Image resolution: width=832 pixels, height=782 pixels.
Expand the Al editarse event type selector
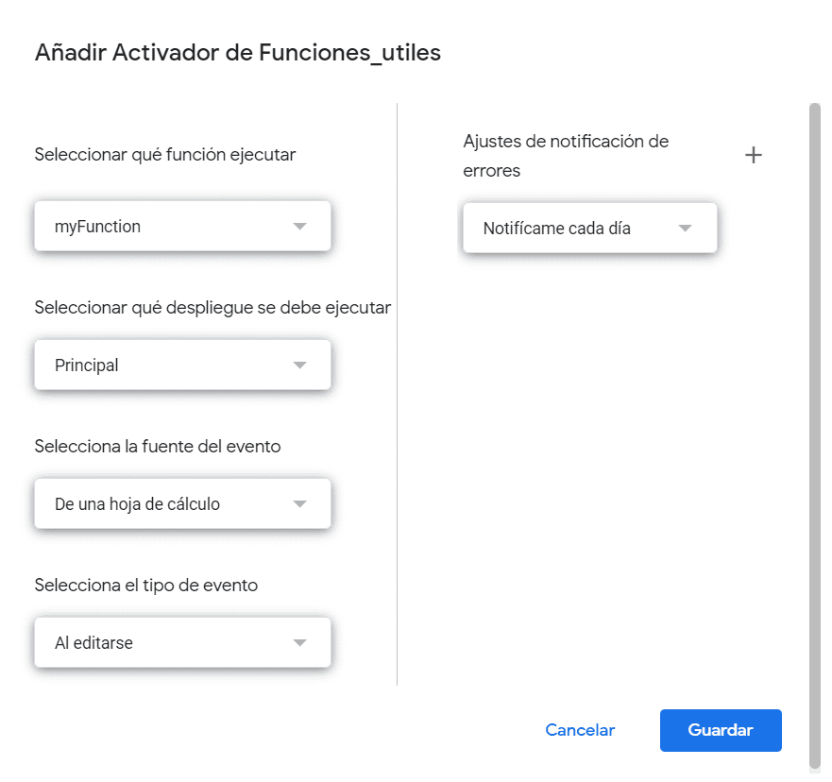point(182,643)
